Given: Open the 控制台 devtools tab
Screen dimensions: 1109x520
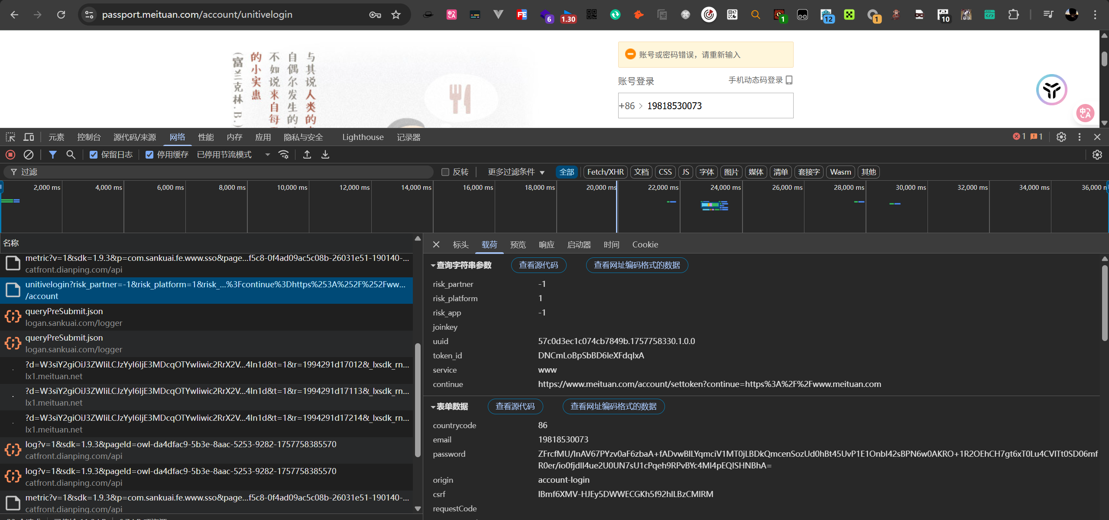Looking at the screenshot, I should [89, 137].
